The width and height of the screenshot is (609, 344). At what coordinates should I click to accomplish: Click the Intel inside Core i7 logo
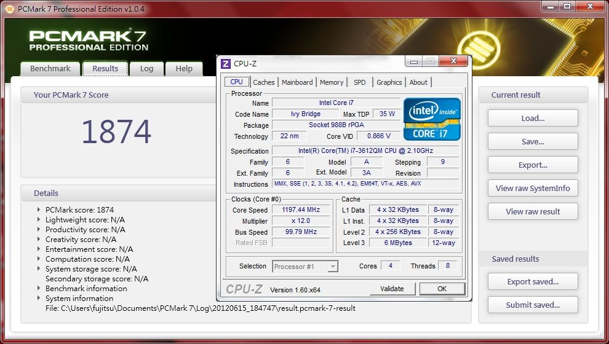(432, 119)
